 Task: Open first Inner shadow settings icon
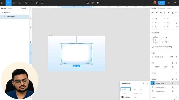pyautogui.click(x=153, y=87)
